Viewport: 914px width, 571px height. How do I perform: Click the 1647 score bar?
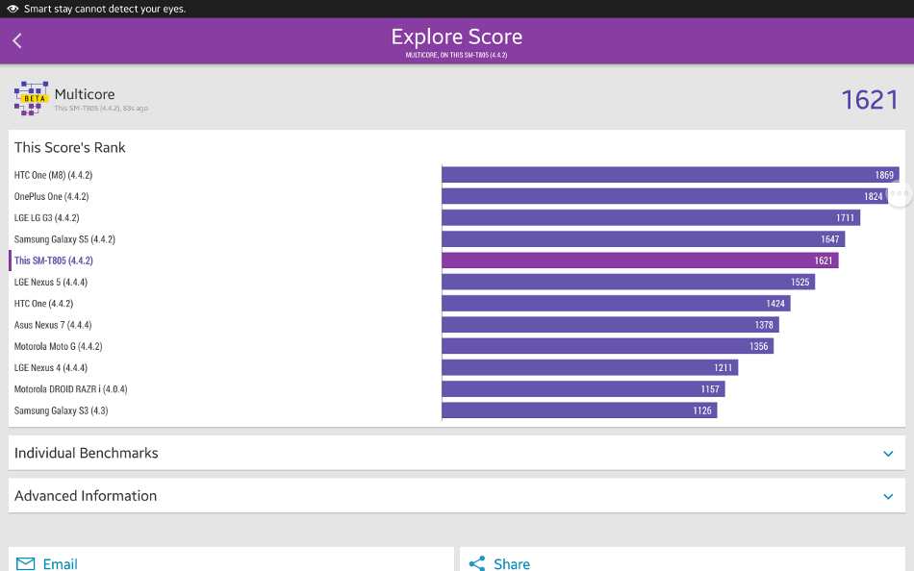click(x=644, y=239)
